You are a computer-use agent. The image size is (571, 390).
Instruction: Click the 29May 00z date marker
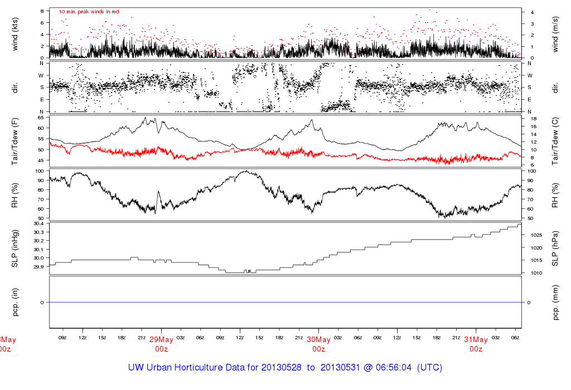coord(162,344)
